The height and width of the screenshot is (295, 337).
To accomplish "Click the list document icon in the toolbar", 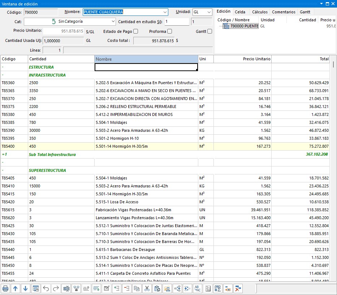I will click(x=208, y=289).
